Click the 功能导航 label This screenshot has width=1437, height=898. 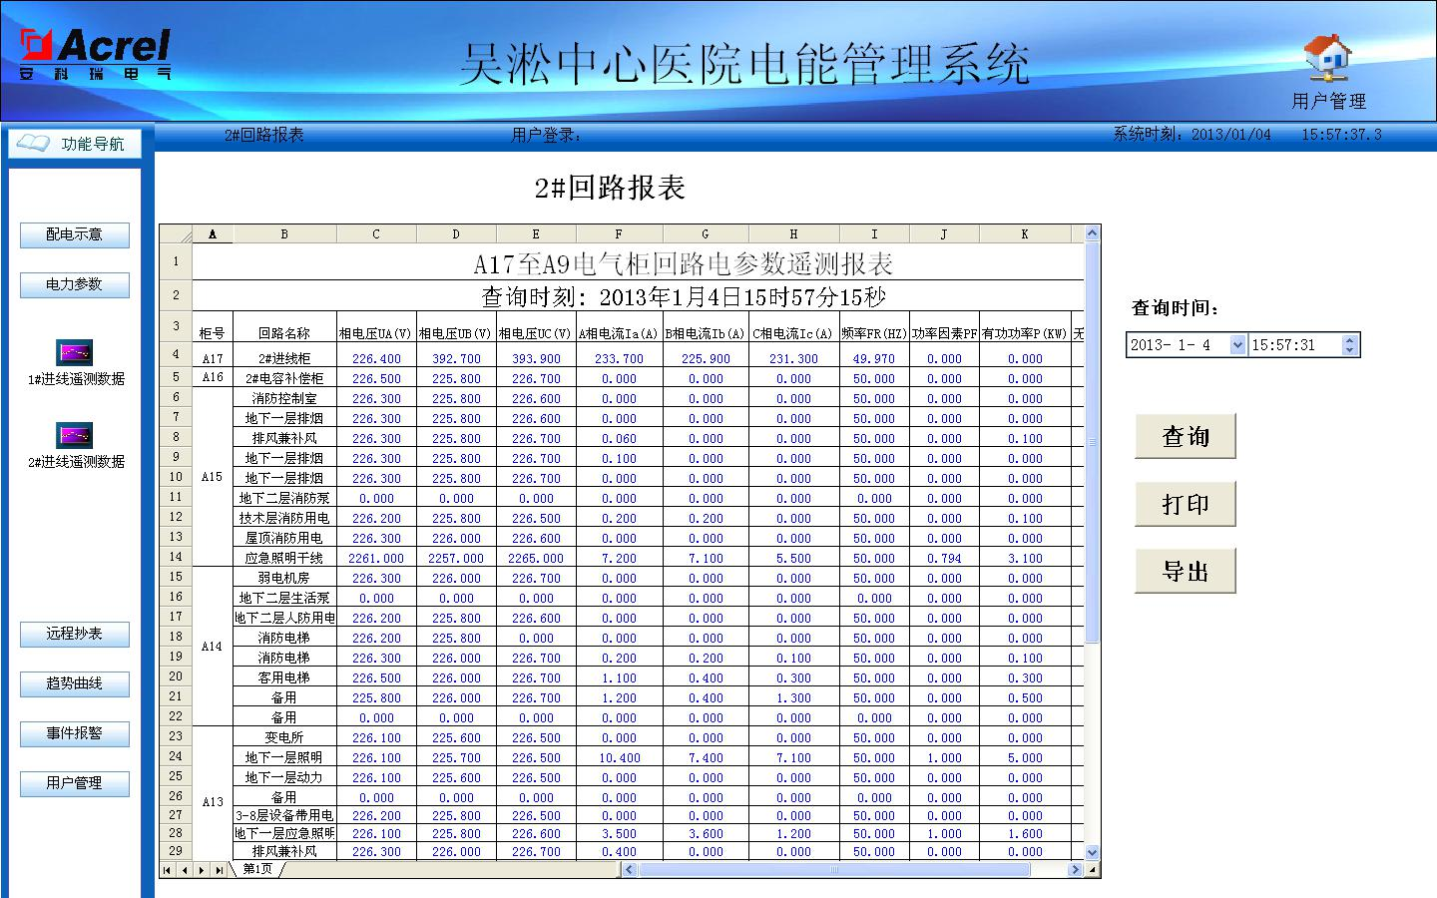(93, 144)
